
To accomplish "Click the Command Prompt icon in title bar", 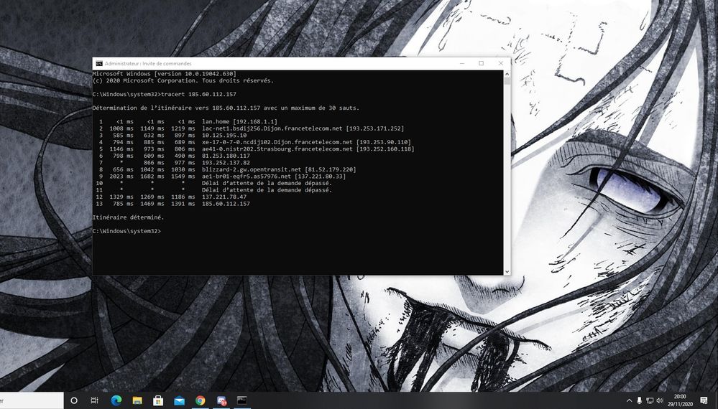I will 99,63.
